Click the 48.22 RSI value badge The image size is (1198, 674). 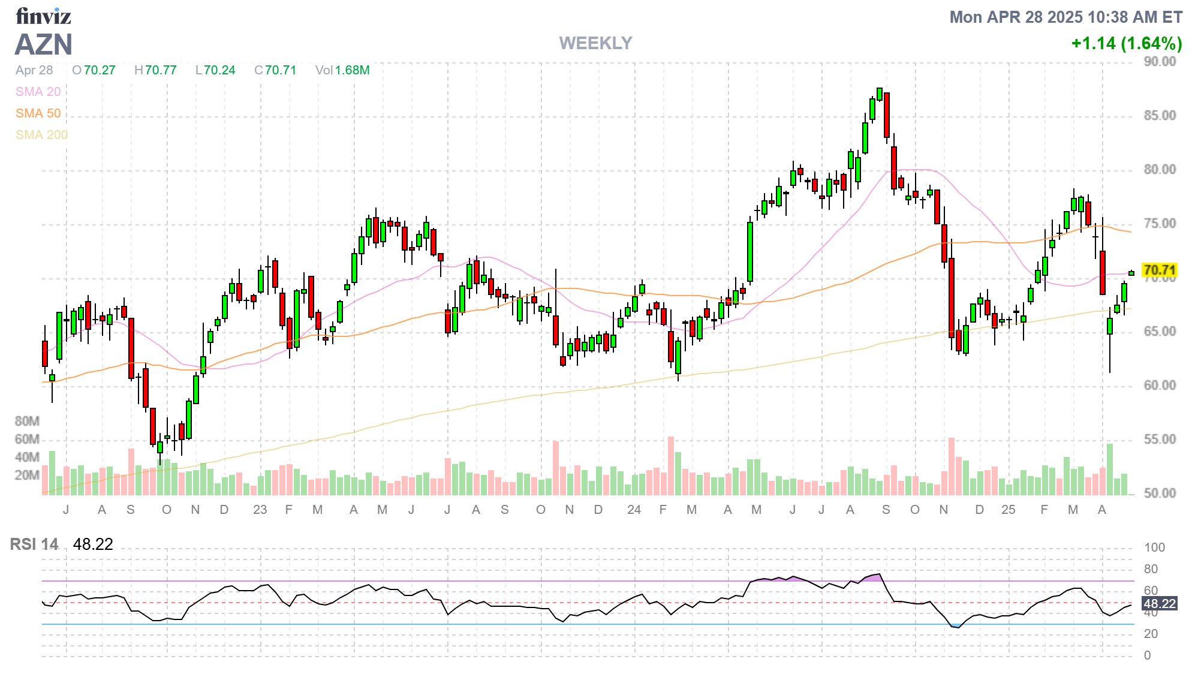pos(1159,603)
